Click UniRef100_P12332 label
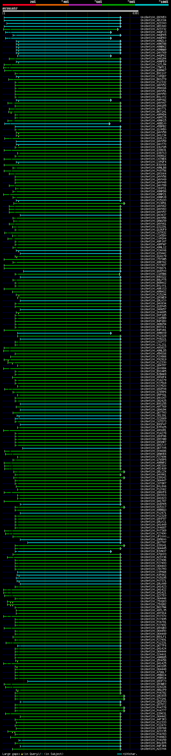Image resolution: width=171 pixels, height=756 pixels. click(x=153, y=82)
